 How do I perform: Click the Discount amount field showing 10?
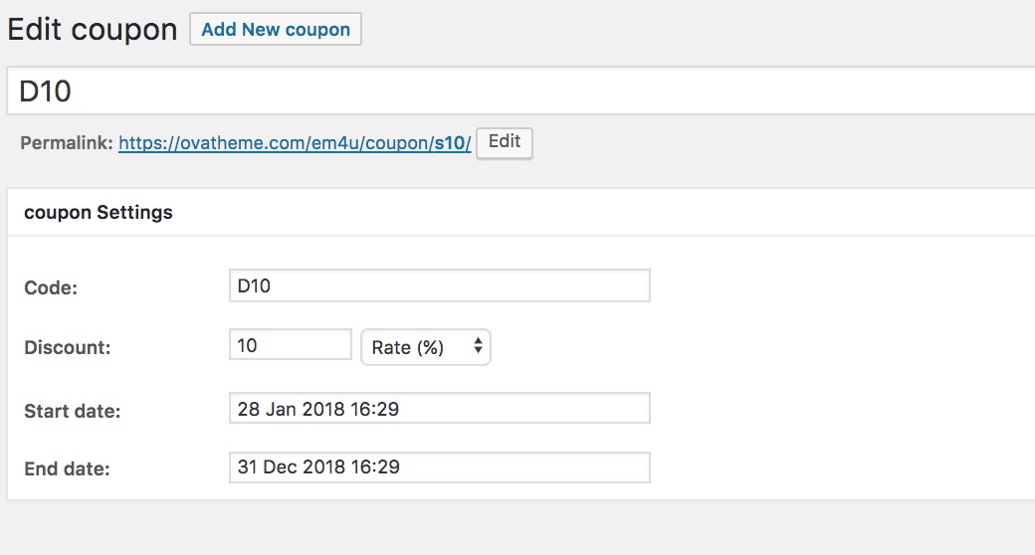tap(290, 345)
